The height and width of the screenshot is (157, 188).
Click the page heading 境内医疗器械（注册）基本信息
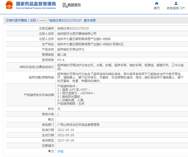point(51,20)
